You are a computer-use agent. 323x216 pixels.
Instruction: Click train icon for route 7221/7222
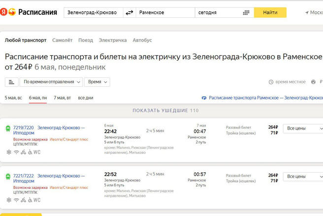click(x=7, y=176)
